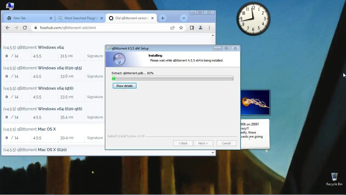346x195 pixels.
Task: Go back in Chrome browser
Action: pyautogui.click(x=8, y=28)
